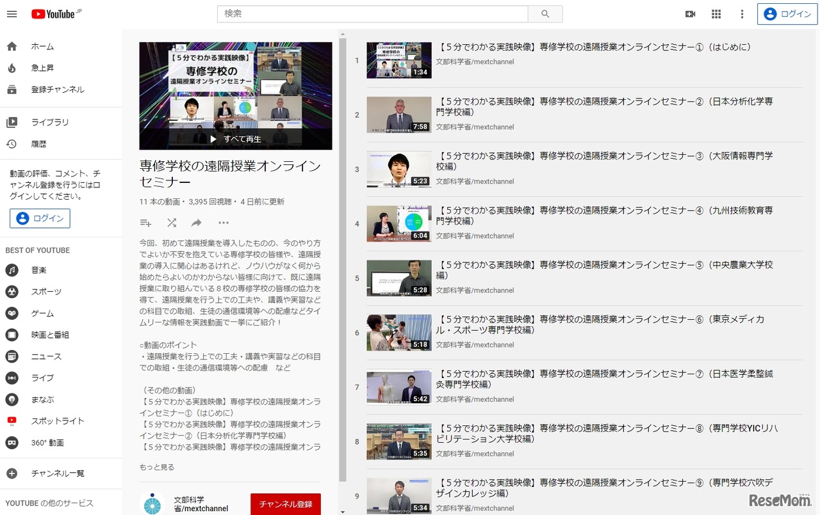
Task: Open the playlist three-dot actions menu
Action: point(223,222)
